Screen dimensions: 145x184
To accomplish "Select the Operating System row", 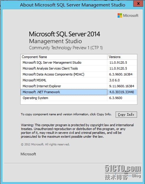I will coord(79,98).
